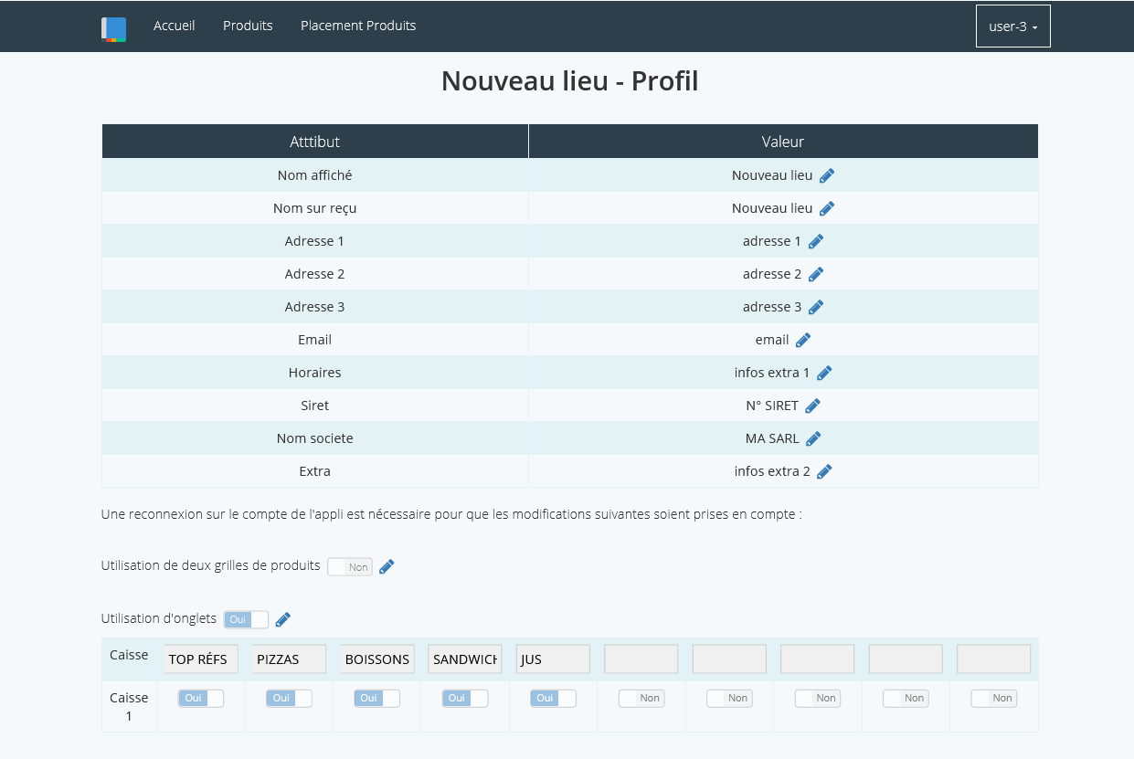Viewport: 1134px width, 759px height.
Task: Toggle the Utilisation d'onglets switch
Action: point(247,619)
